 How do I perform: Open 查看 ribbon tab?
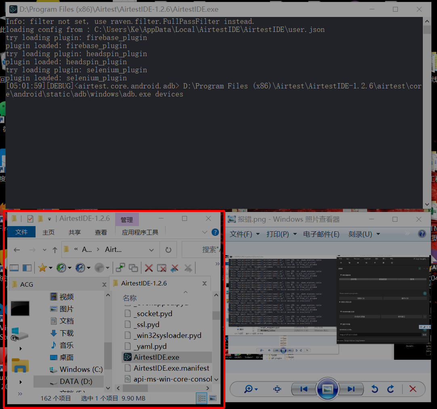(x=101, y=232)
